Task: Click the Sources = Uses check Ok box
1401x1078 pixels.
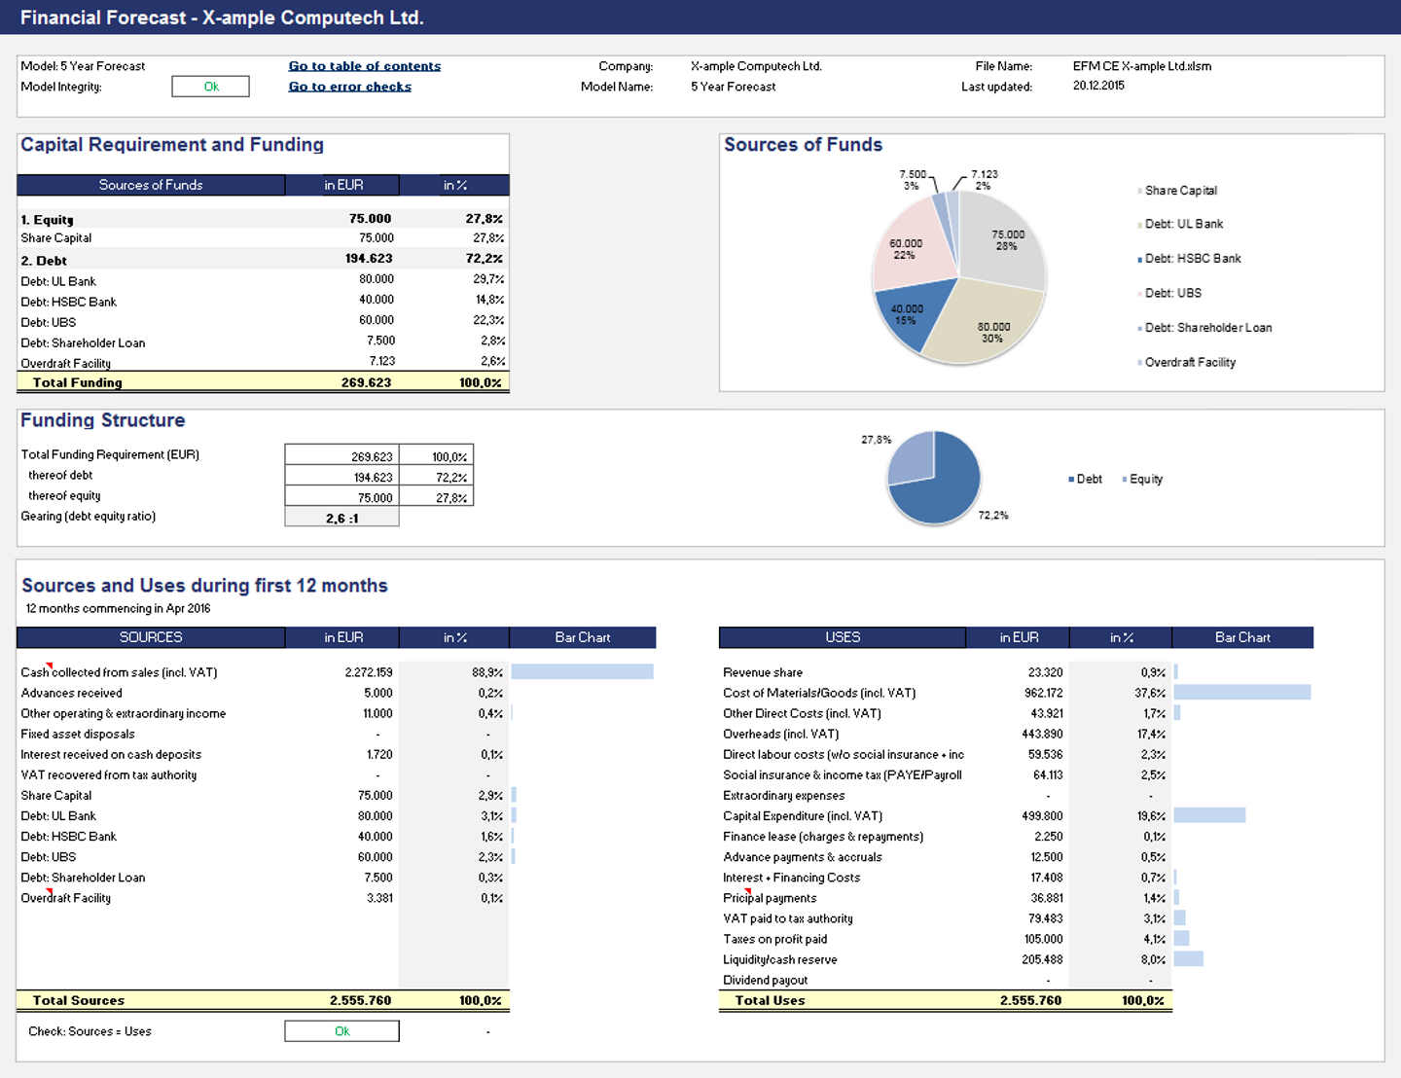Action: 341,1031
